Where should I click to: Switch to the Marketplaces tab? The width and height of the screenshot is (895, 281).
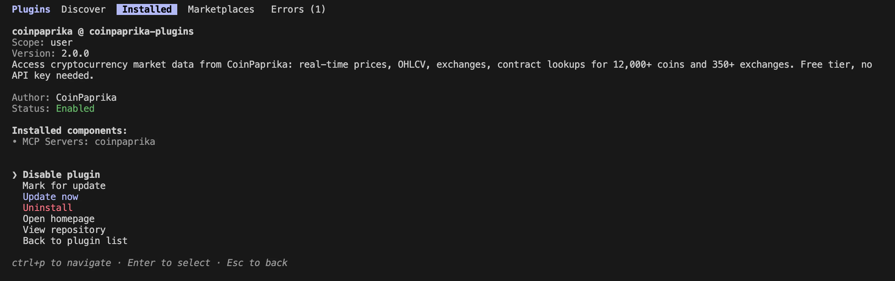[x=221, y=9]
